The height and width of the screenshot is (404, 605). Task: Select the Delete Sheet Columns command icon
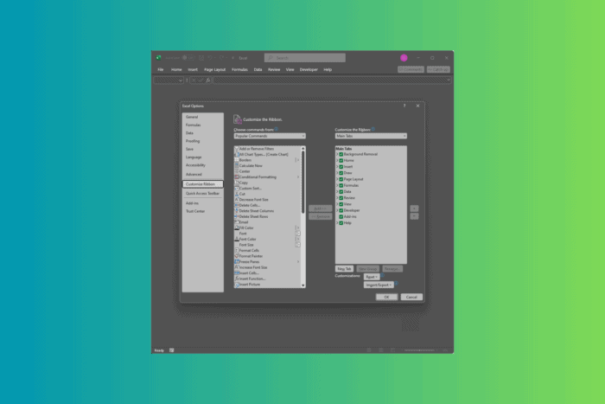point(237,211)
